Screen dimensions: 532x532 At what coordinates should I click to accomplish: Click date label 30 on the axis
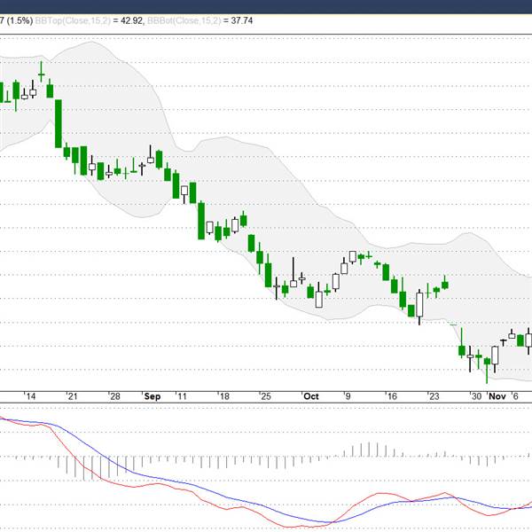point(477,396)
